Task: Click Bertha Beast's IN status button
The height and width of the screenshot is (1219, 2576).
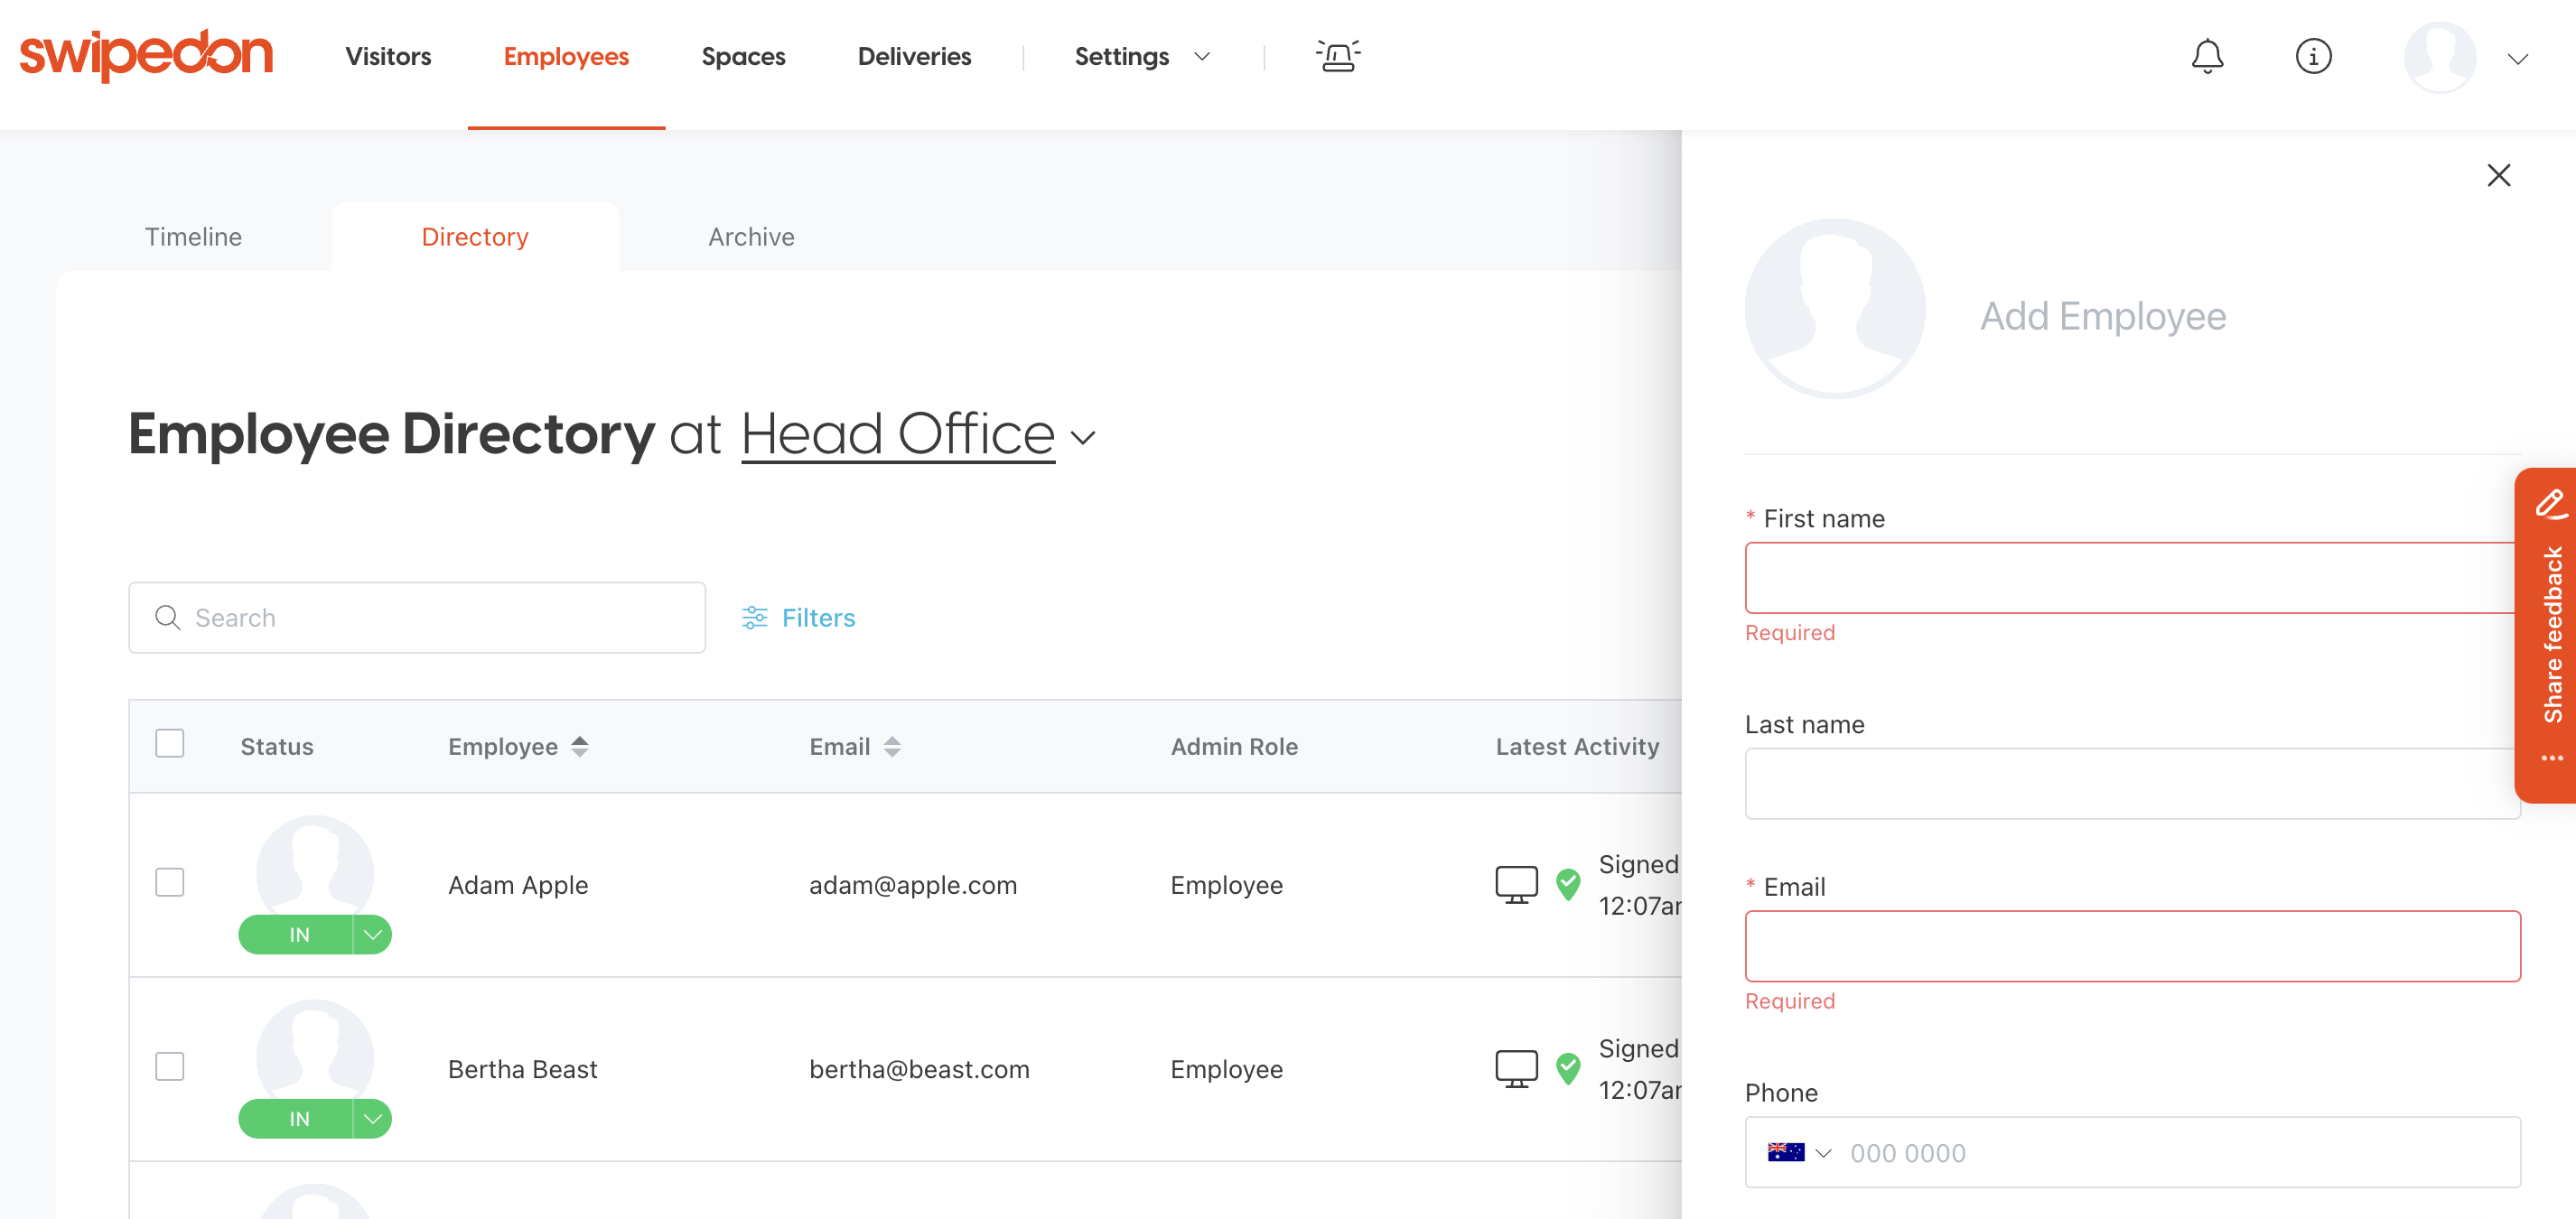Action: point(297,1118)
